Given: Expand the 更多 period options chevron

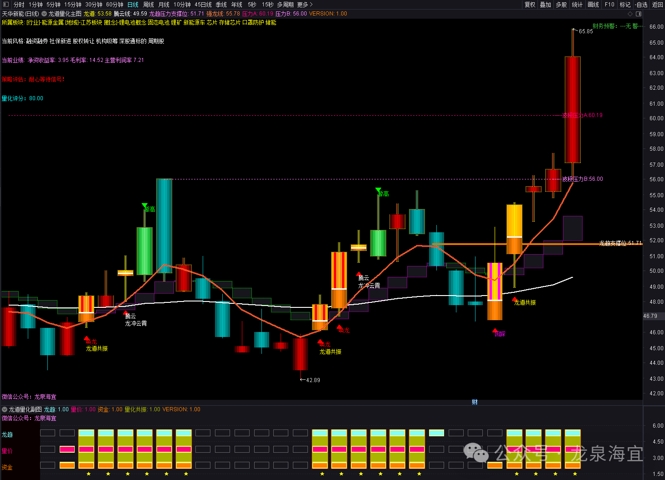Looking at the screenshot, I should coord(311,5).
